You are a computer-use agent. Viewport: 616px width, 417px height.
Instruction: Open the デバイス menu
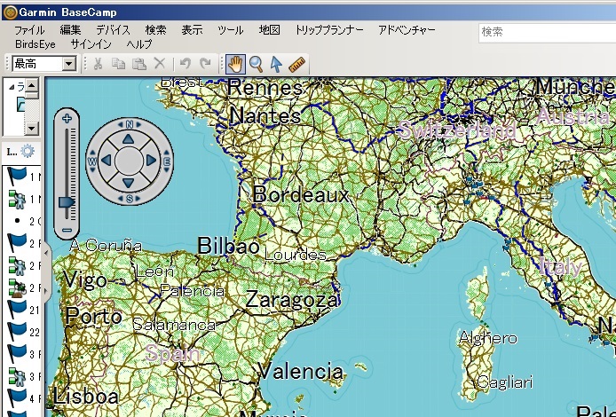(x=113, y=30)
